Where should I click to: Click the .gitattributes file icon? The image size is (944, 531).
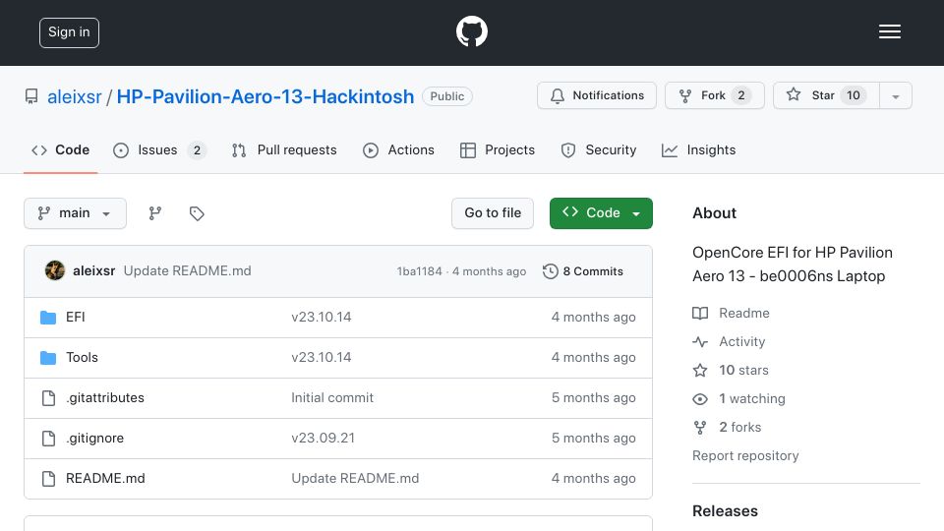[48, 398]
